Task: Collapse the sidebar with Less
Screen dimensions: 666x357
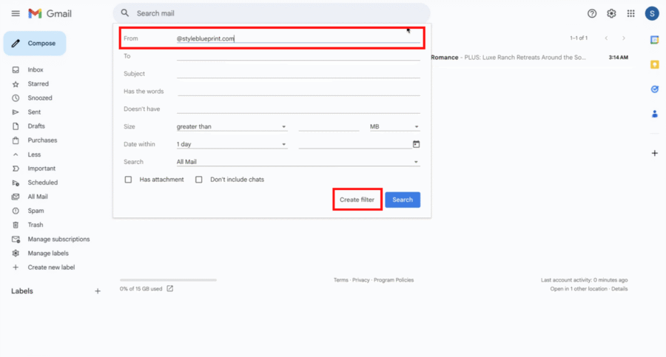Action: [34, 154]
